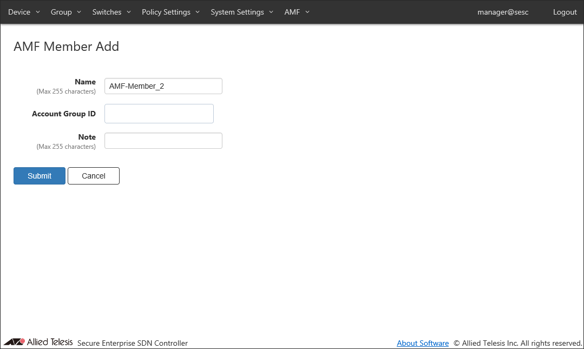Screen dimensions: 584x349
Task: Open the Switches dropdown chevron
Action: [x=129, y=12]
